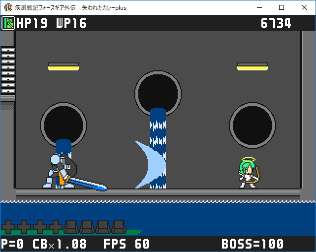
Task: Close the game window
Action: click(x=304, y=8)
